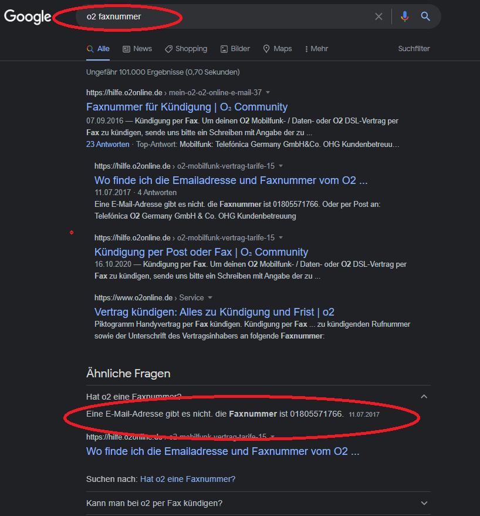Clear the search box with the X icon

coord(378,16)
